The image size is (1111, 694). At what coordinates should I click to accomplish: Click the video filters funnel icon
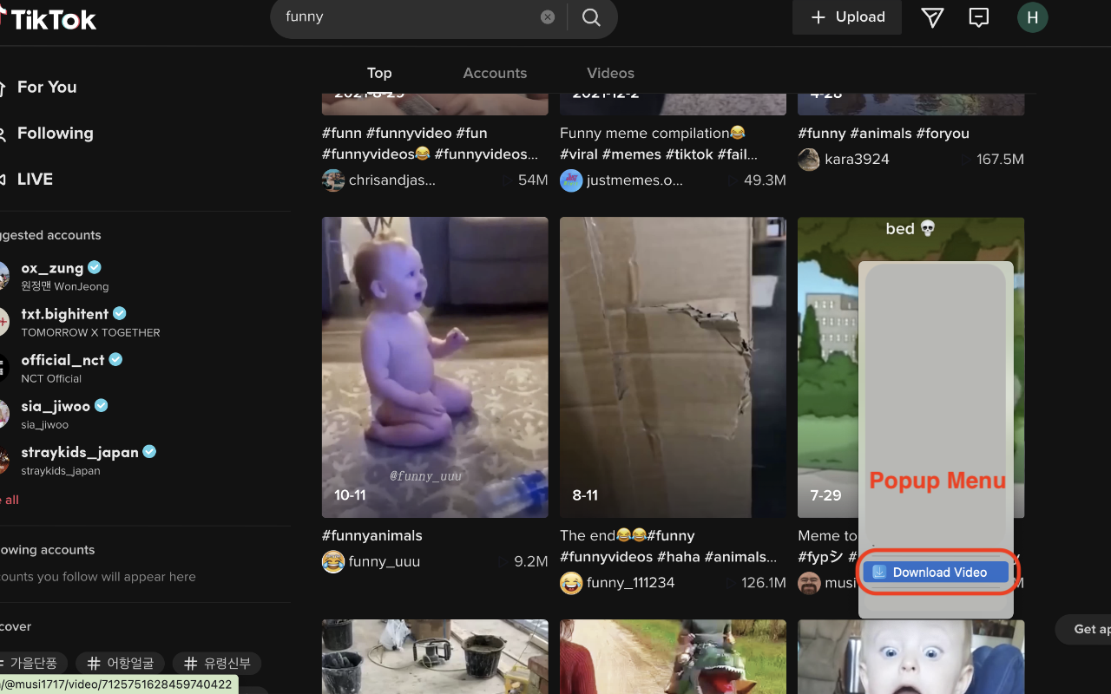coord(932,16)
